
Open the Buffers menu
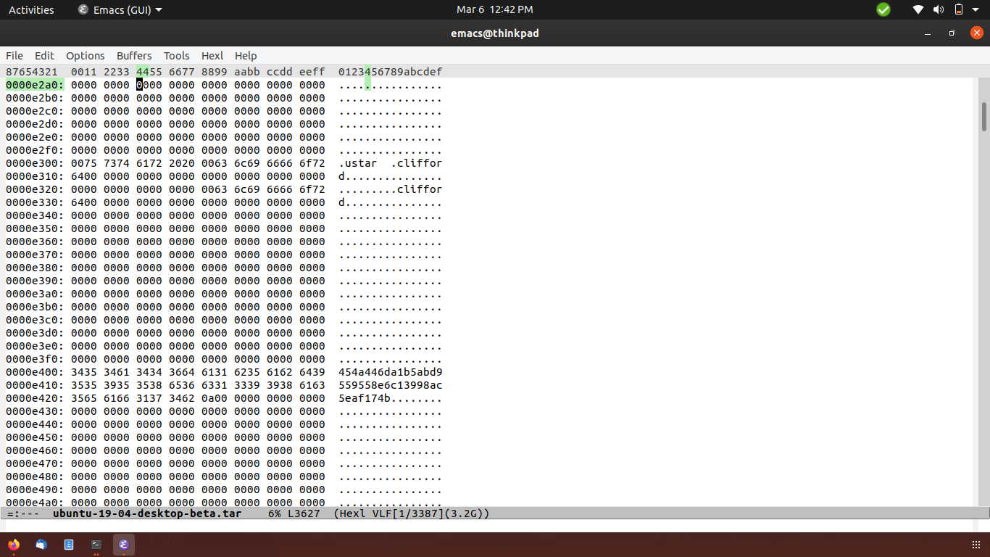[x=134, y=56]
